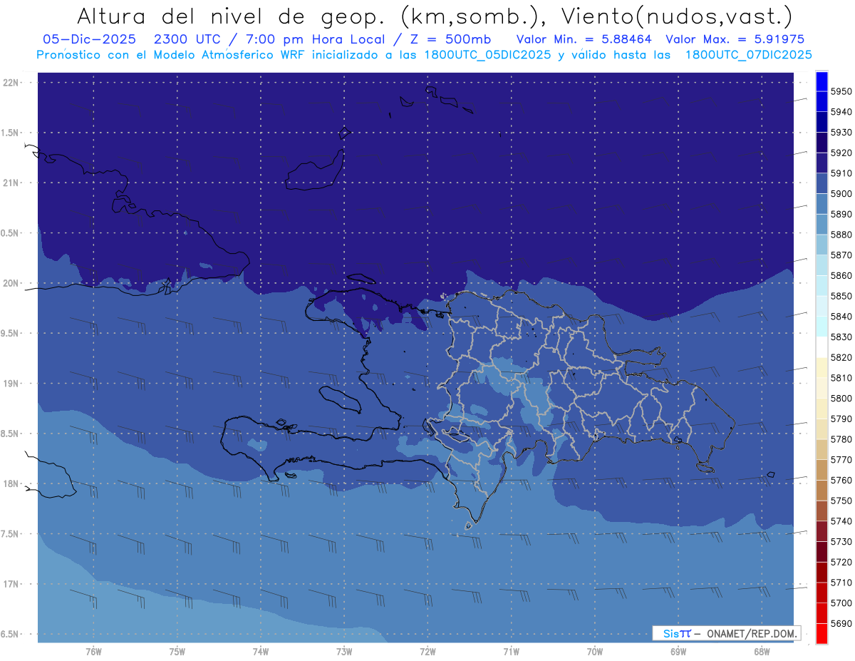The height and width of the screenshot is (661, 855).
Task: Click '7:00 pm Hora Local' text
Action: click(x=316, y=39)
